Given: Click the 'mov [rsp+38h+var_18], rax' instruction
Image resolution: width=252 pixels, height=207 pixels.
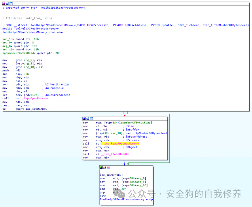Looking at the screenshot, I should coord(125,133).
